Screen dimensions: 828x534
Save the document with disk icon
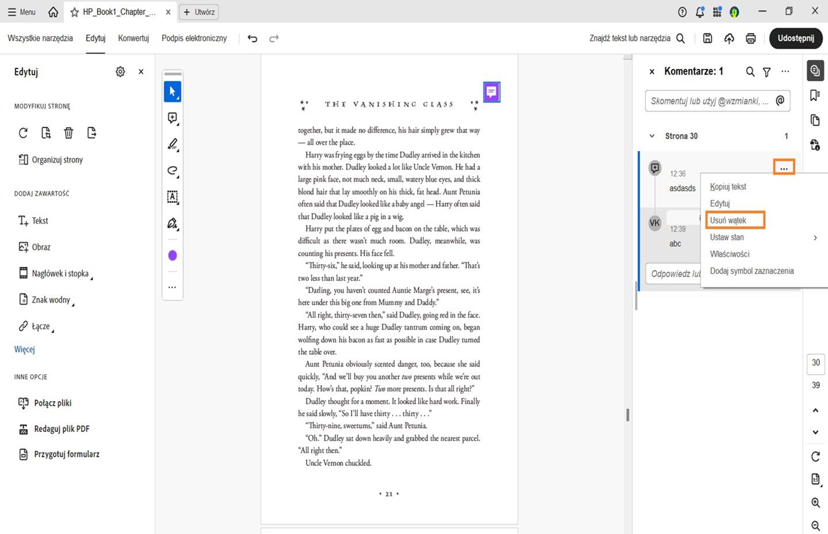(x=708, y=38)
